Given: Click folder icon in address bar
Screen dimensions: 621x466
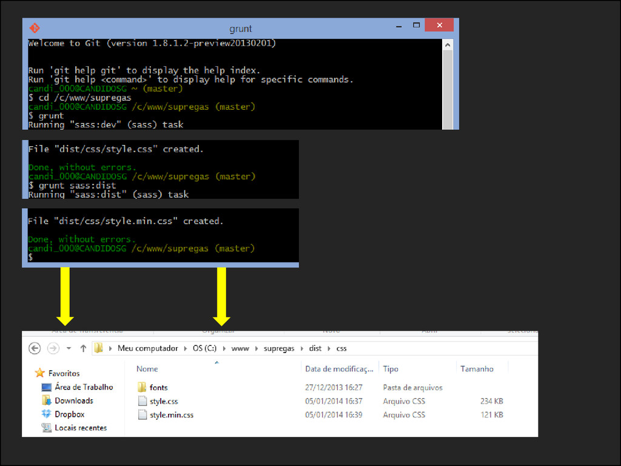Looking at the screenshot, I should point(99,348).
